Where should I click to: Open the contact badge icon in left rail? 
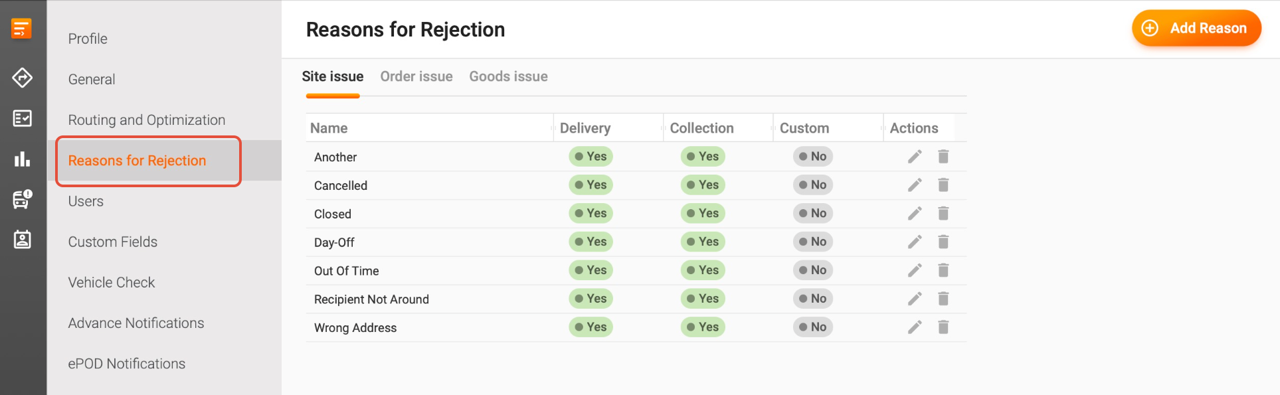(x=22, y=240)
